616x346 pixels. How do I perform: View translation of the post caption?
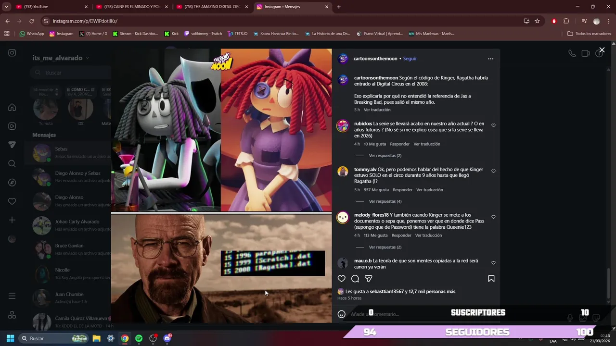[x=377, y=110]
